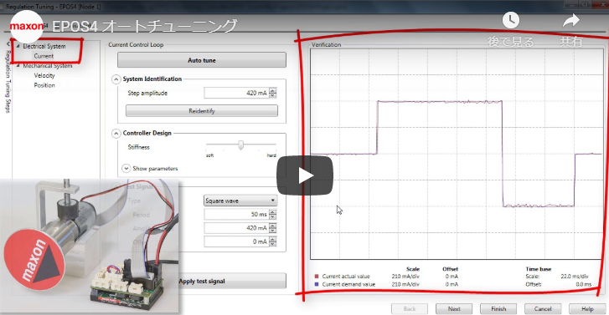Expand Show parameters chevron
Image resolution: width=609 pixels, height=315 pixels.
coord(126,169)
